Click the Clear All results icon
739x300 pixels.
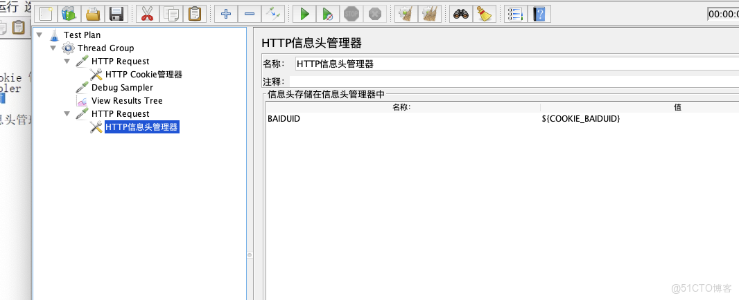[x=429, y=14]
